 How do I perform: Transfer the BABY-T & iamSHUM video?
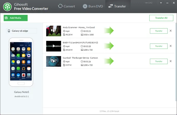coord(159,46)
